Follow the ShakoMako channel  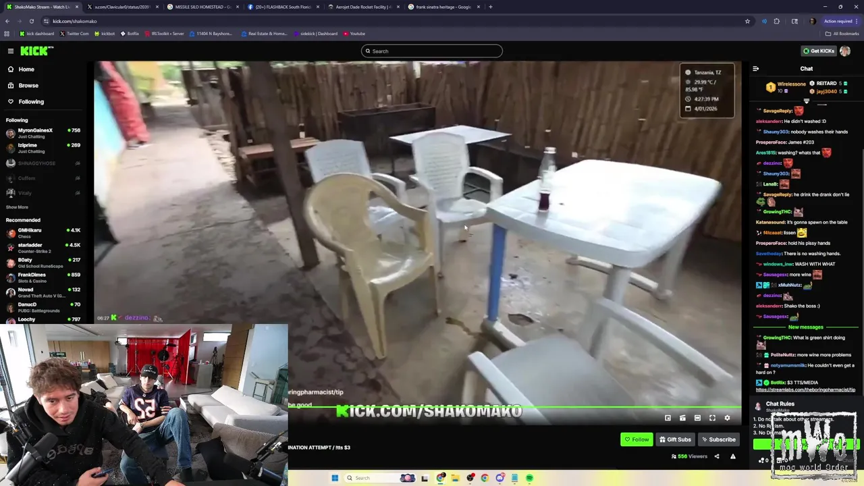[637, 439]
